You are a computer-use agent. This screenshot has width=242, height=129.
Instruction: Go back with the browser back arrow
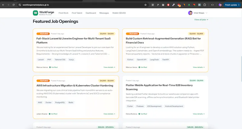click(3, 5)
